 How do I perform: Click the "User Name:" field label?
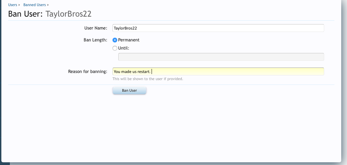coord(96,28)
